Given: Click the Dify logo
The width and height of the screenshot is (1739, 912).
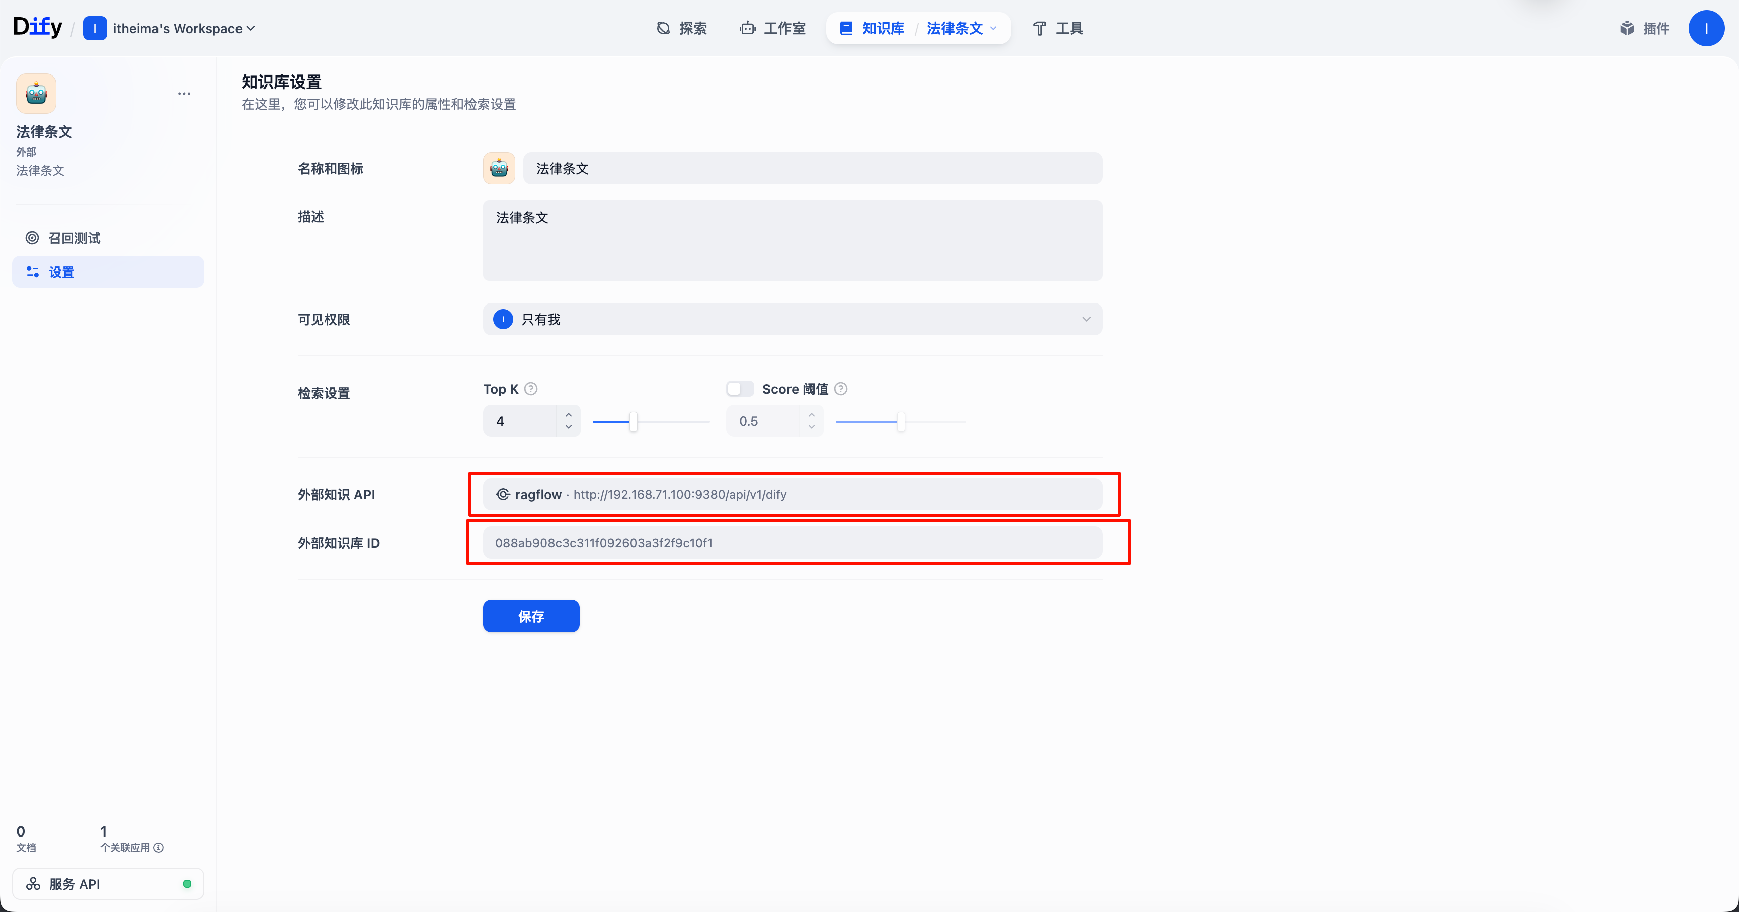Looking at the screenshot, I should pos(38,27).
